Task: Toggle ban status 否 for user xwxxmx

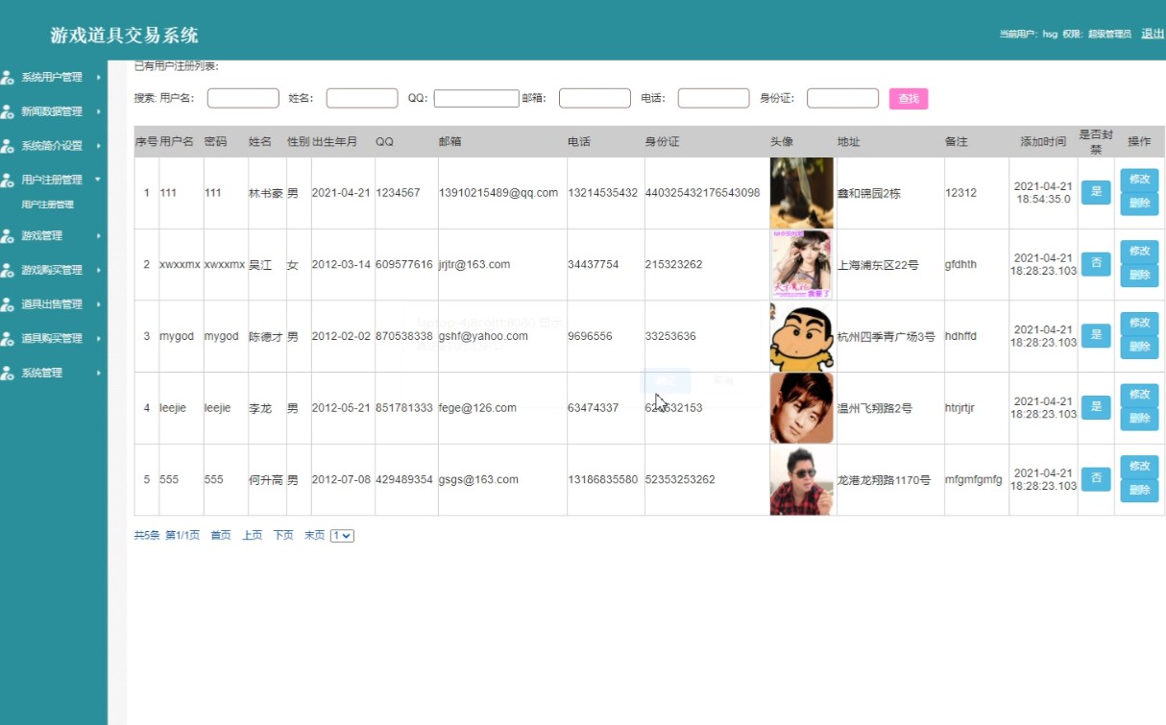Action: [x=1096, y=264]
